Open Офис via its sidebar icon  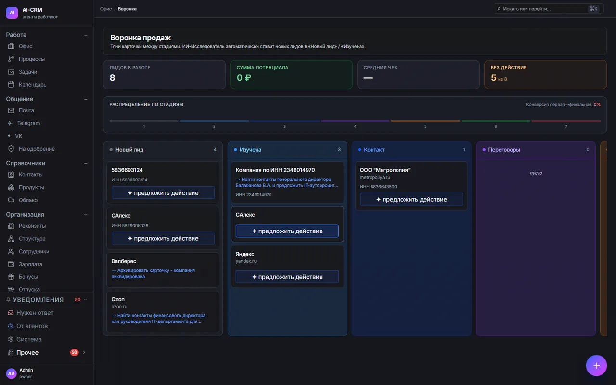(11, 46)
